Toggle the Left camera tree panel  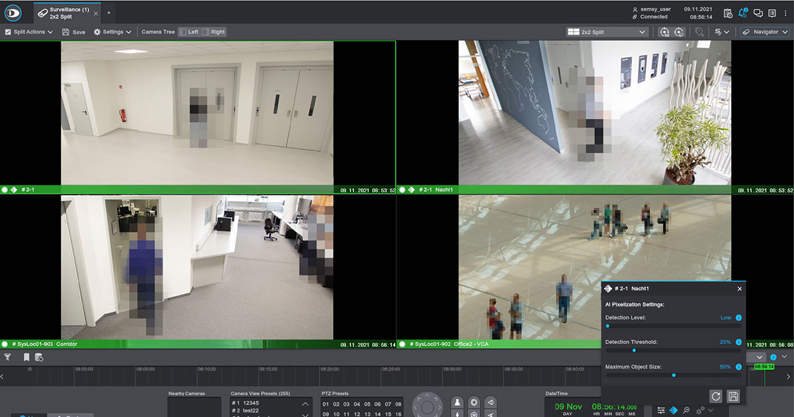click(x=189, y=32)
